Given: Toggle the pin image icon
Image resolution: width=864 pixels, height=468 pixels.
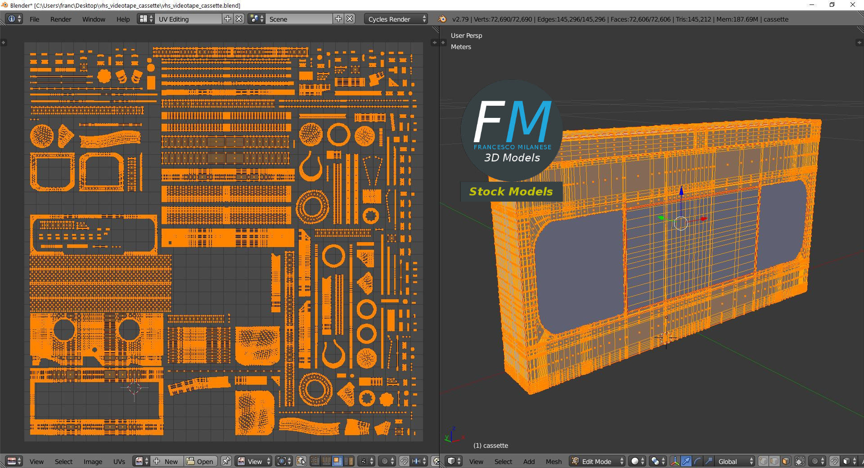Looking at the screenshot, I should 226,461.
